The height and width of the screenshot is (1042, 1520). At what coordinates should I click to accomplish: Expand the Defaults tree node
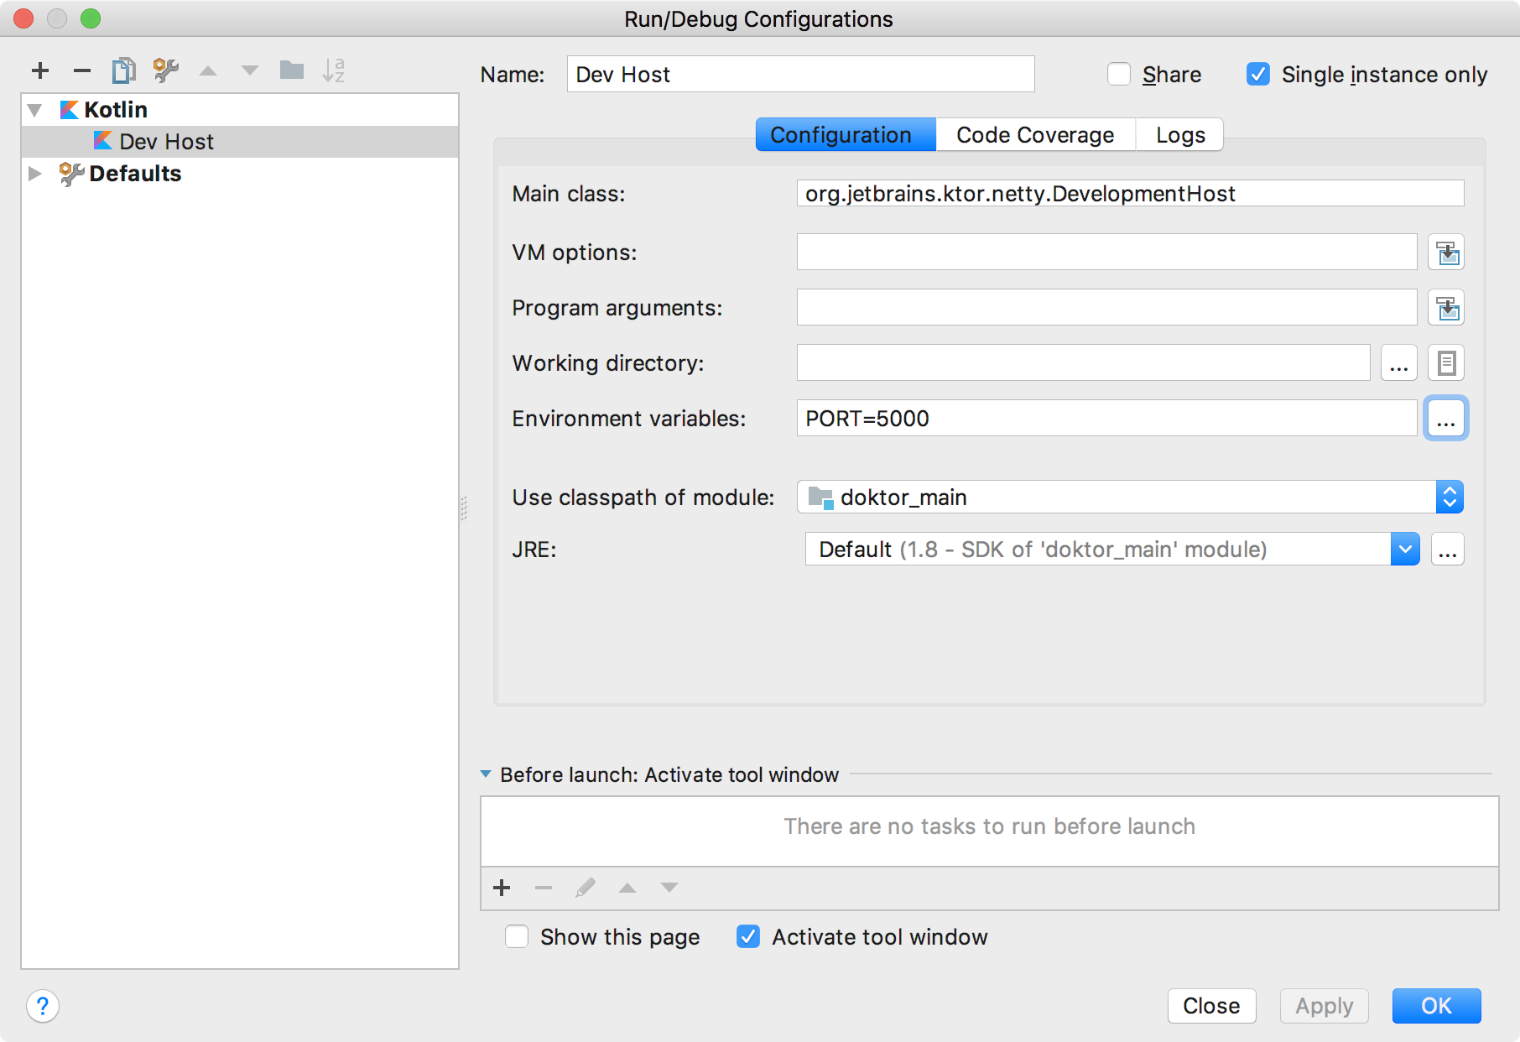[35, 174]
